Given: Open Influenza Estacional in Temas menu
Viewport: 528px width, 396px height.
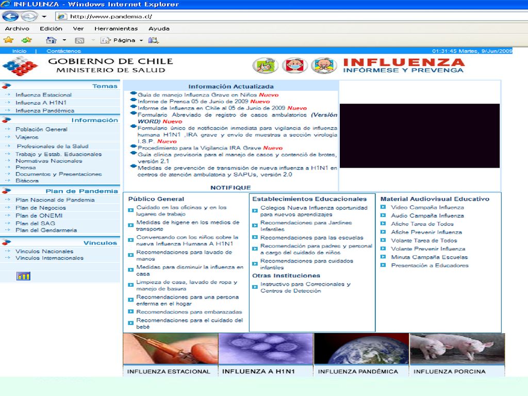Looking at the screenshot, I should point(43,95).
